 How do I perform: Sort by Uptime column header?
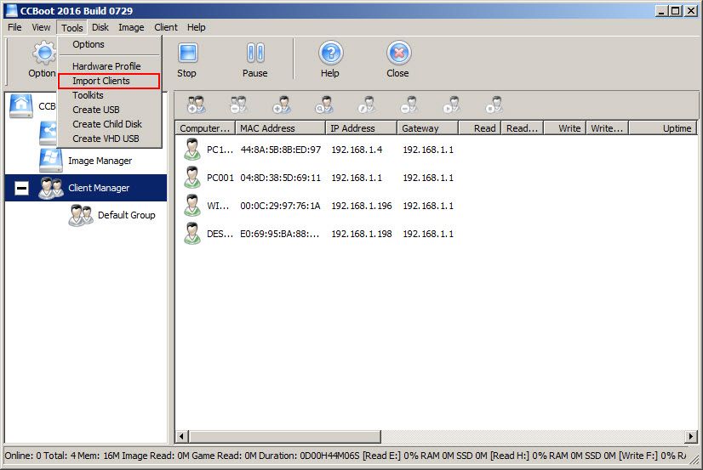663,128
